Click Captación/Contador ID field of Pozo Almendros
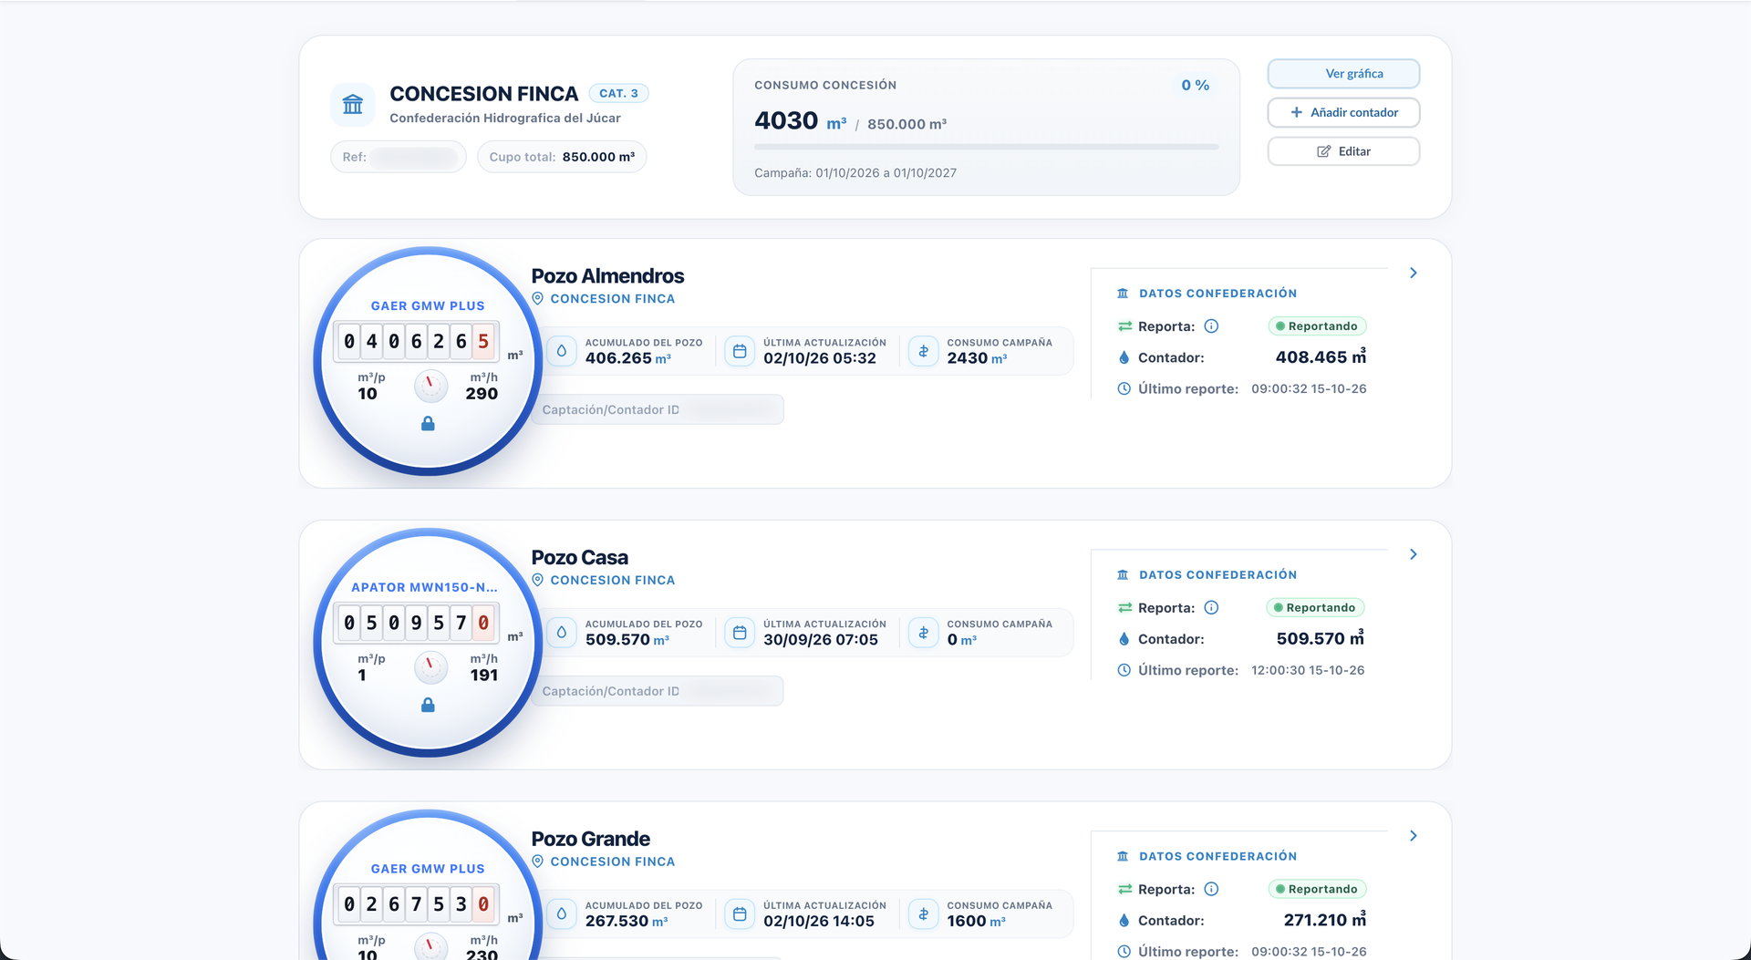 [658, 410]
